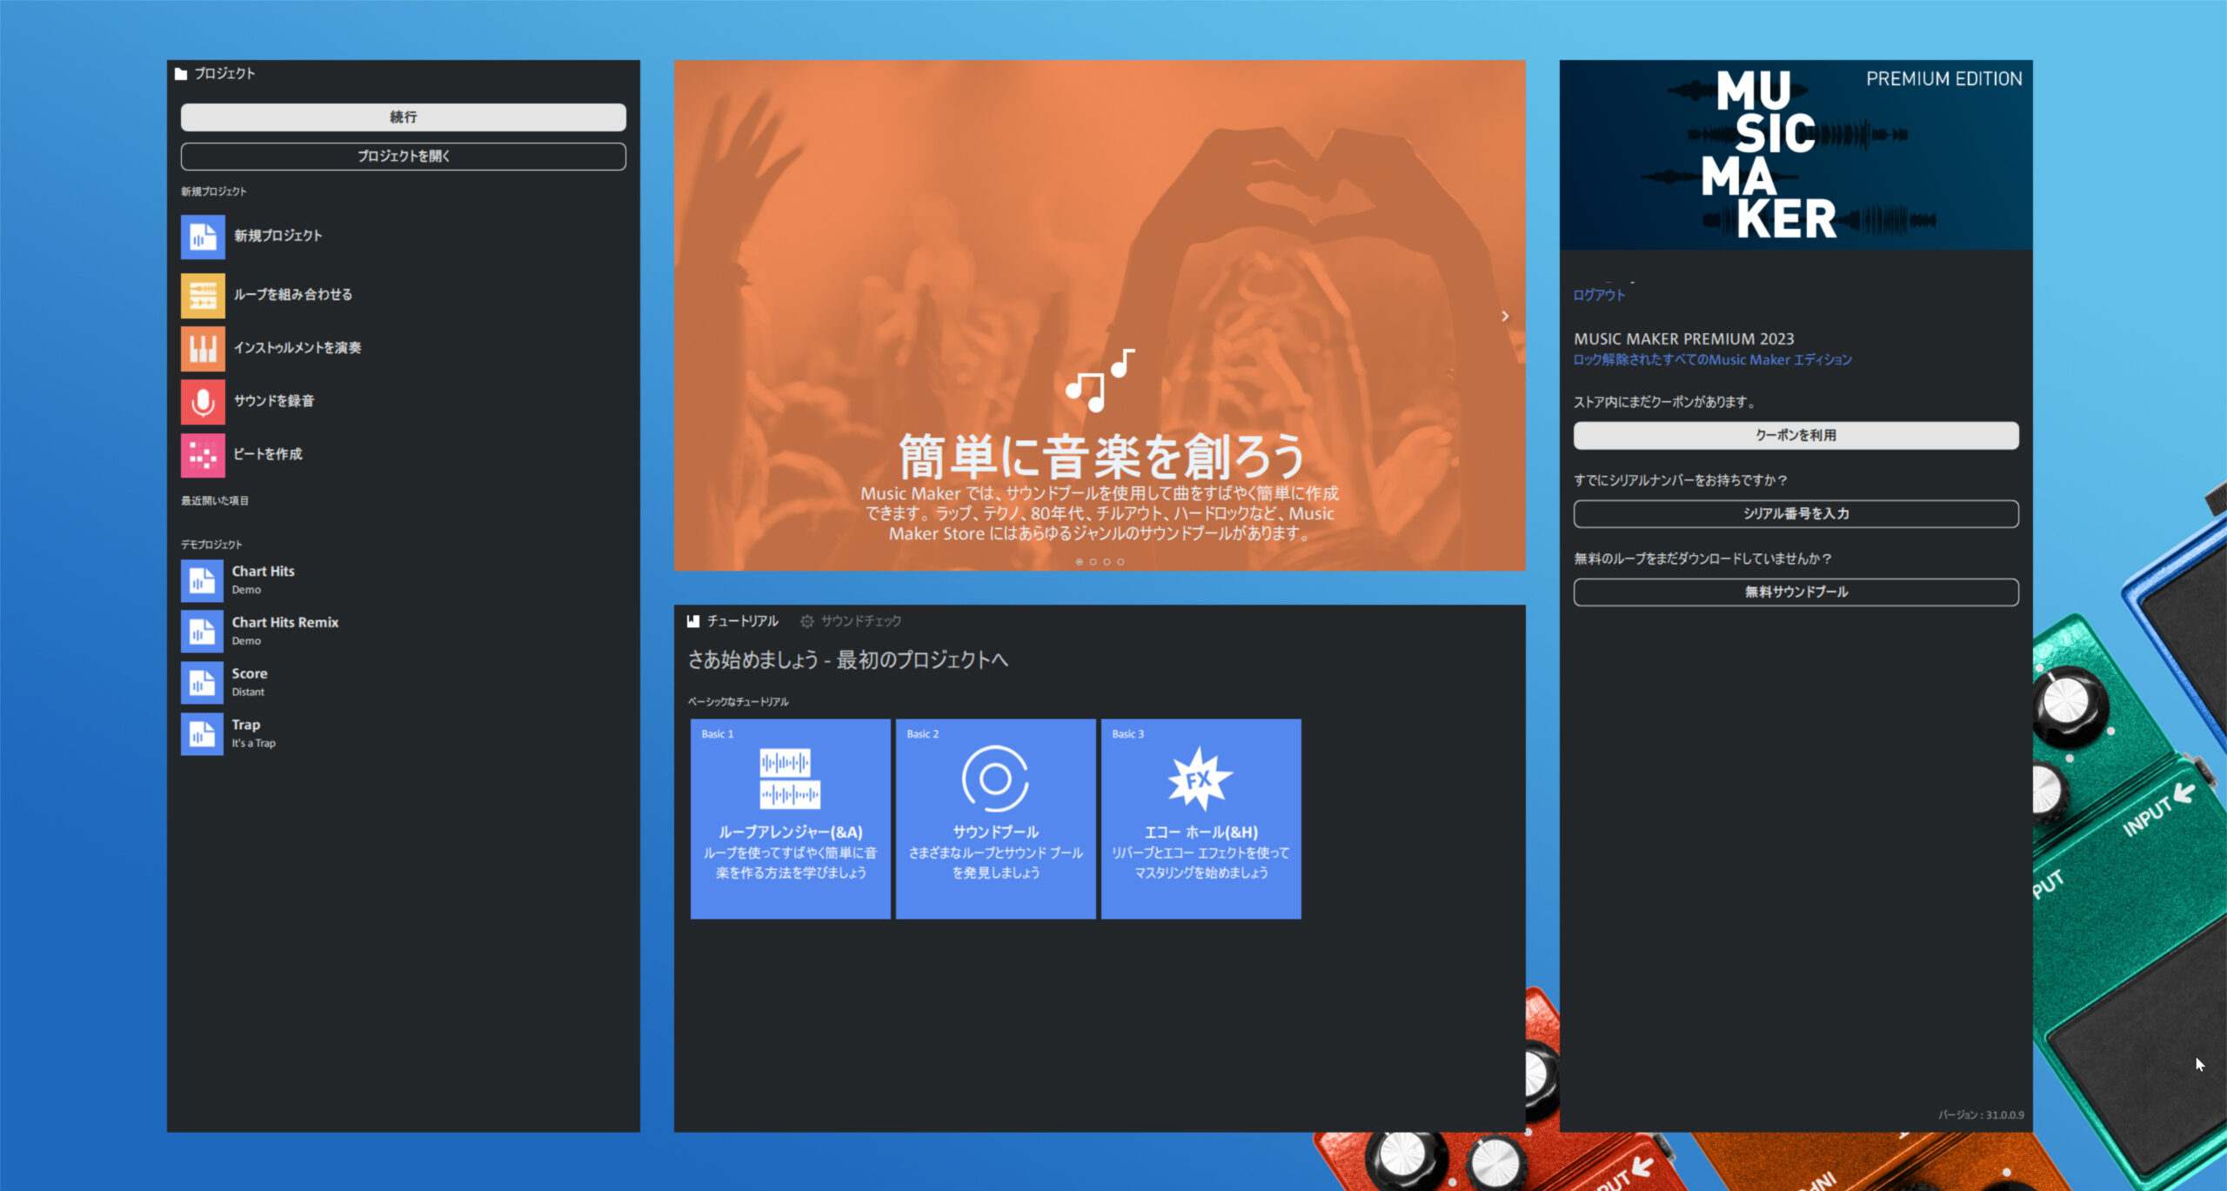
Task: Click the チュートリアル tab icon
Action: 693,621
